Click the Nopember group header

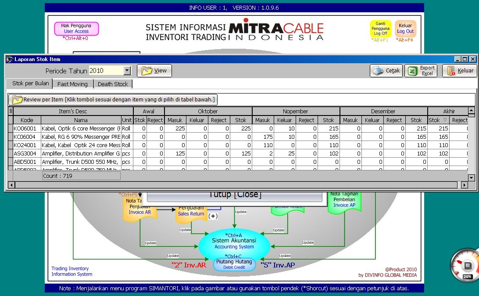point(296,111)
